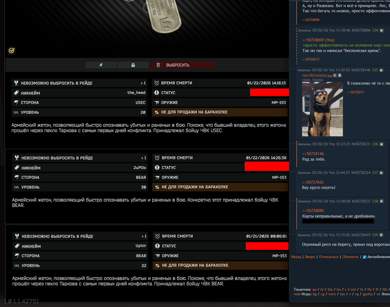
Task: Click level value 30 of 2uPOo tag
Action: coord(144,187)
